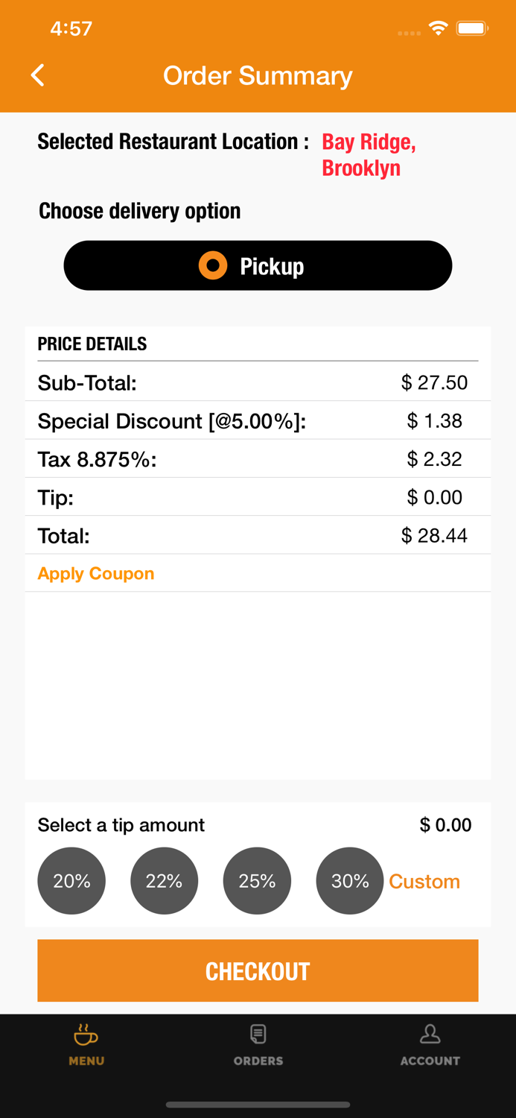
Task: Choose the 22% tip option
Action: tap(165, 881)
